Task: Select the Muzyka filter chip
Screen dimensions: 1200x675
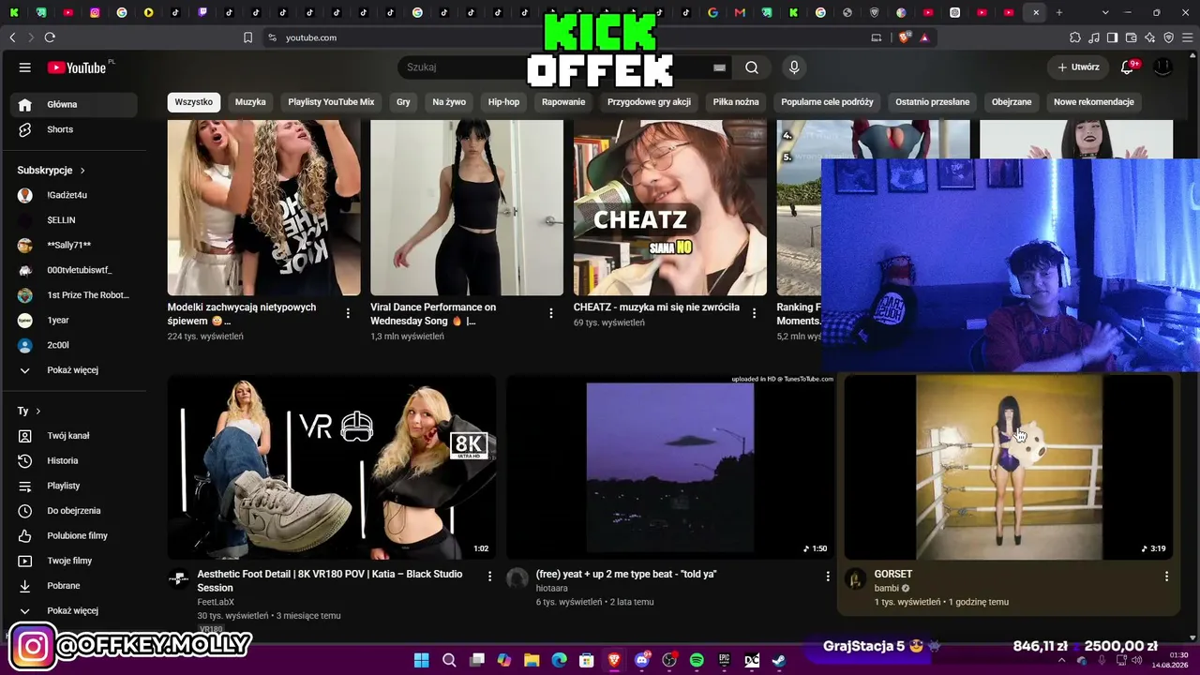Action: 250,102
